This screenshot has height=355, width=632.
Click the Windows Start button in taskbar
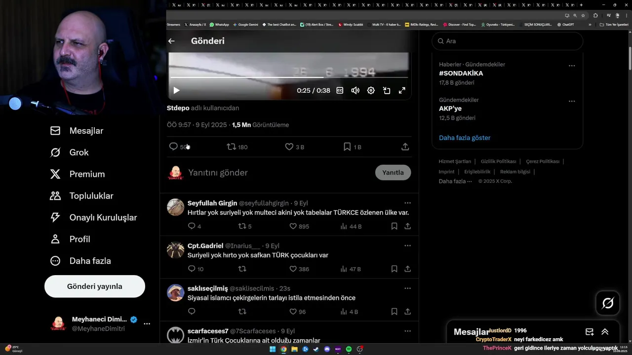coord(273,349)
